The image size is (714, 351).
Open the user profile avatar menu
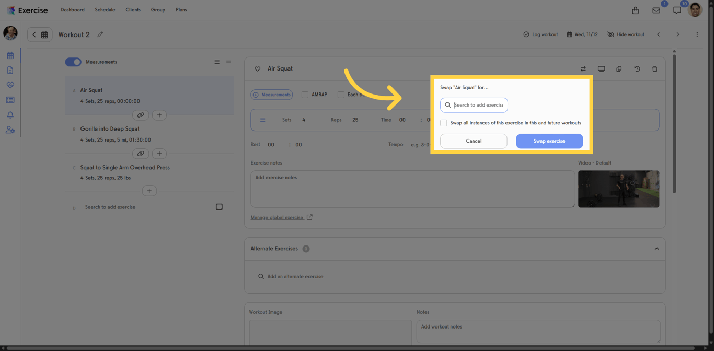tap(695, 10)
